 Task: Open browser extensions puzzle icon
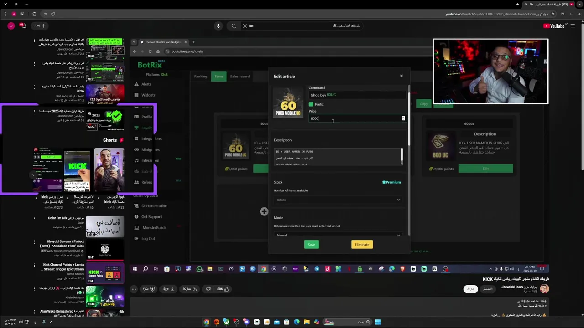point(34,14)
